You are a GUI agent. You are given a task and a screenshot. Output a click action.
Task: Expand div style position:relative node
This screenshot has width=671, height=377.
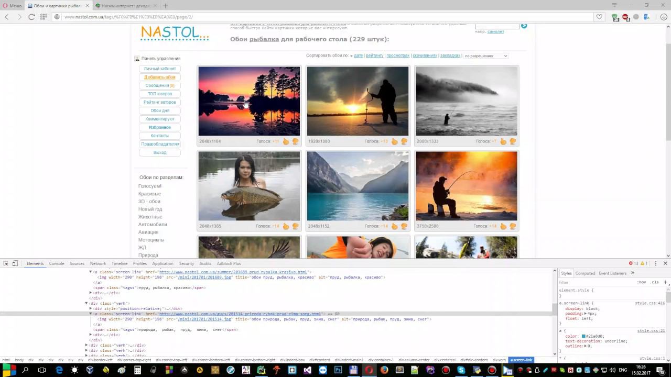(x=90, y=308)
